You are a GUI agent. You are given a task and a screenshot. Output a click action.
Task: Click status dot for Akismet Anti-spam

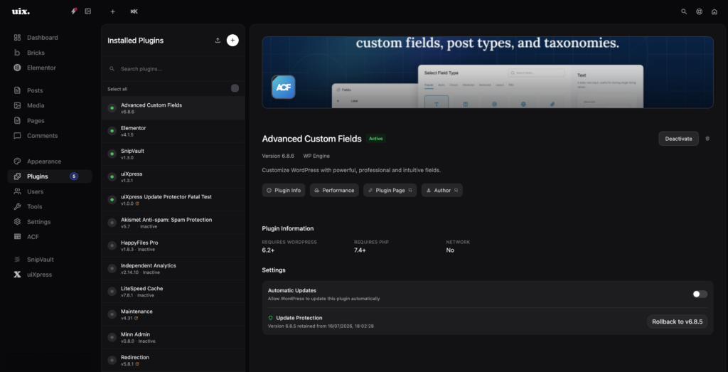[112, 223]
